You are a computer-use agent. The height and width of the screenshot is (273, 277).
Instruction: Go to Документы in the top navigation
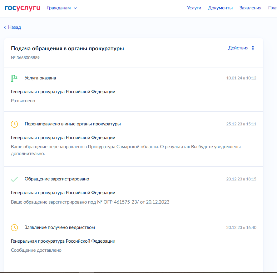coord(220,8)
